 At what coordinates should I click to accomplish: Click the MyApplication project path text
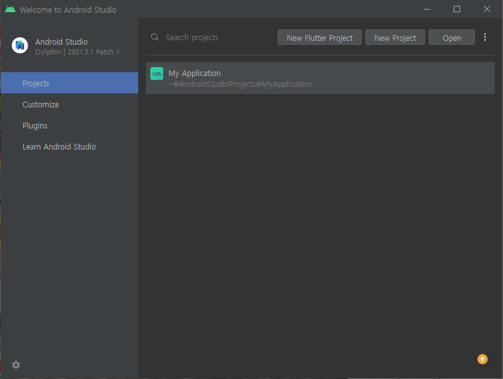[x=240, y=84]
